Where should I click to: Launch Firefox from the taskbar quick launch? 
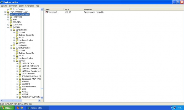(18, 108)
